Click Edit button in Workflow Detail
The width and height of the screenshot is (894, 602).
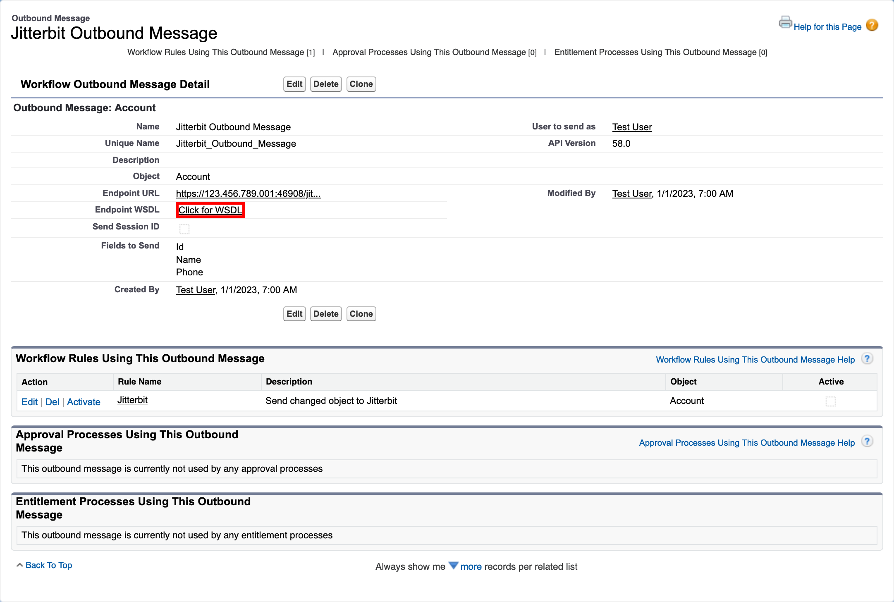pyautogui.click(x=294, y=84)
